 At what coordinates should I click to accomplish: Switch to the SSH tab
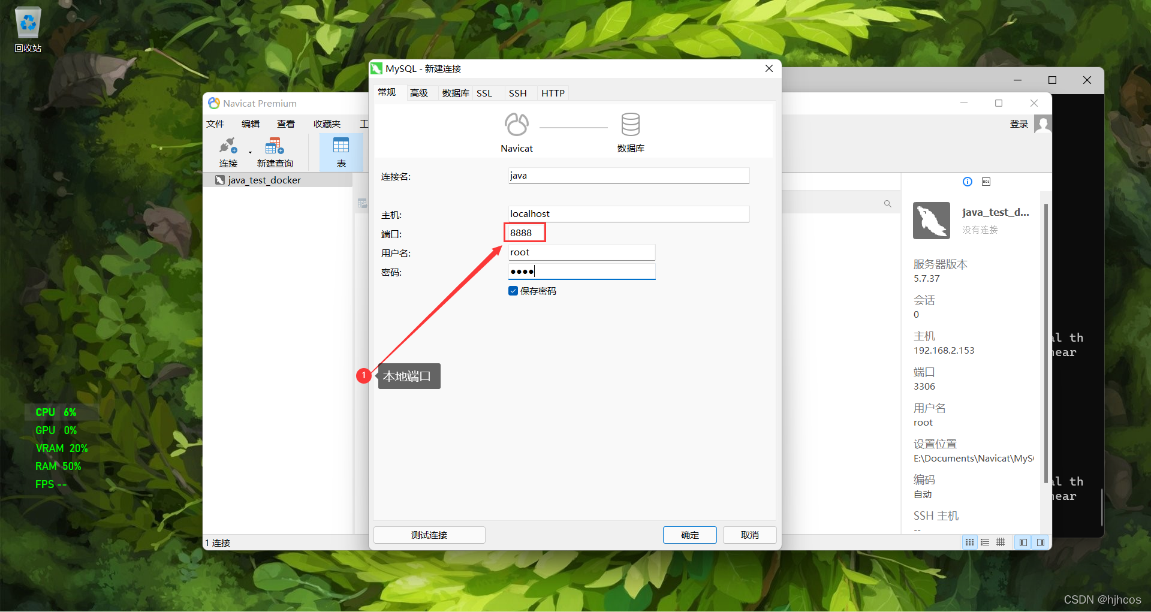click(x=518, y=93)
